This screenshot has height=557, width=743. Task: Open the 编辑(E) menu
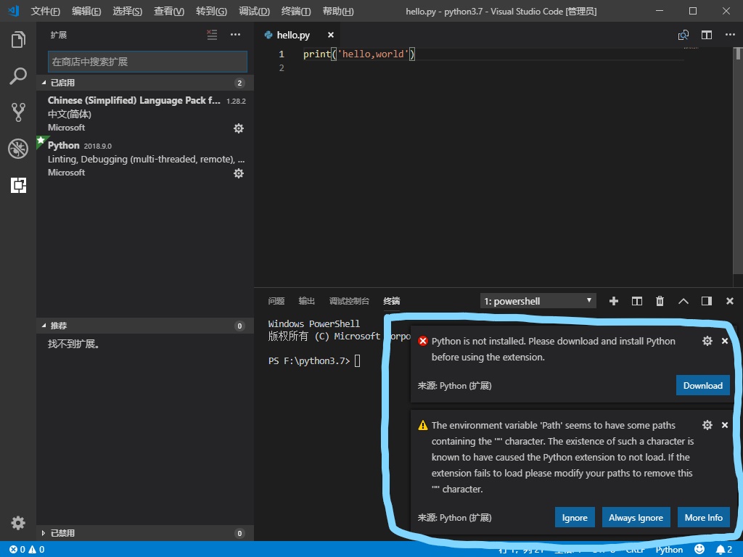coord(86,11)
